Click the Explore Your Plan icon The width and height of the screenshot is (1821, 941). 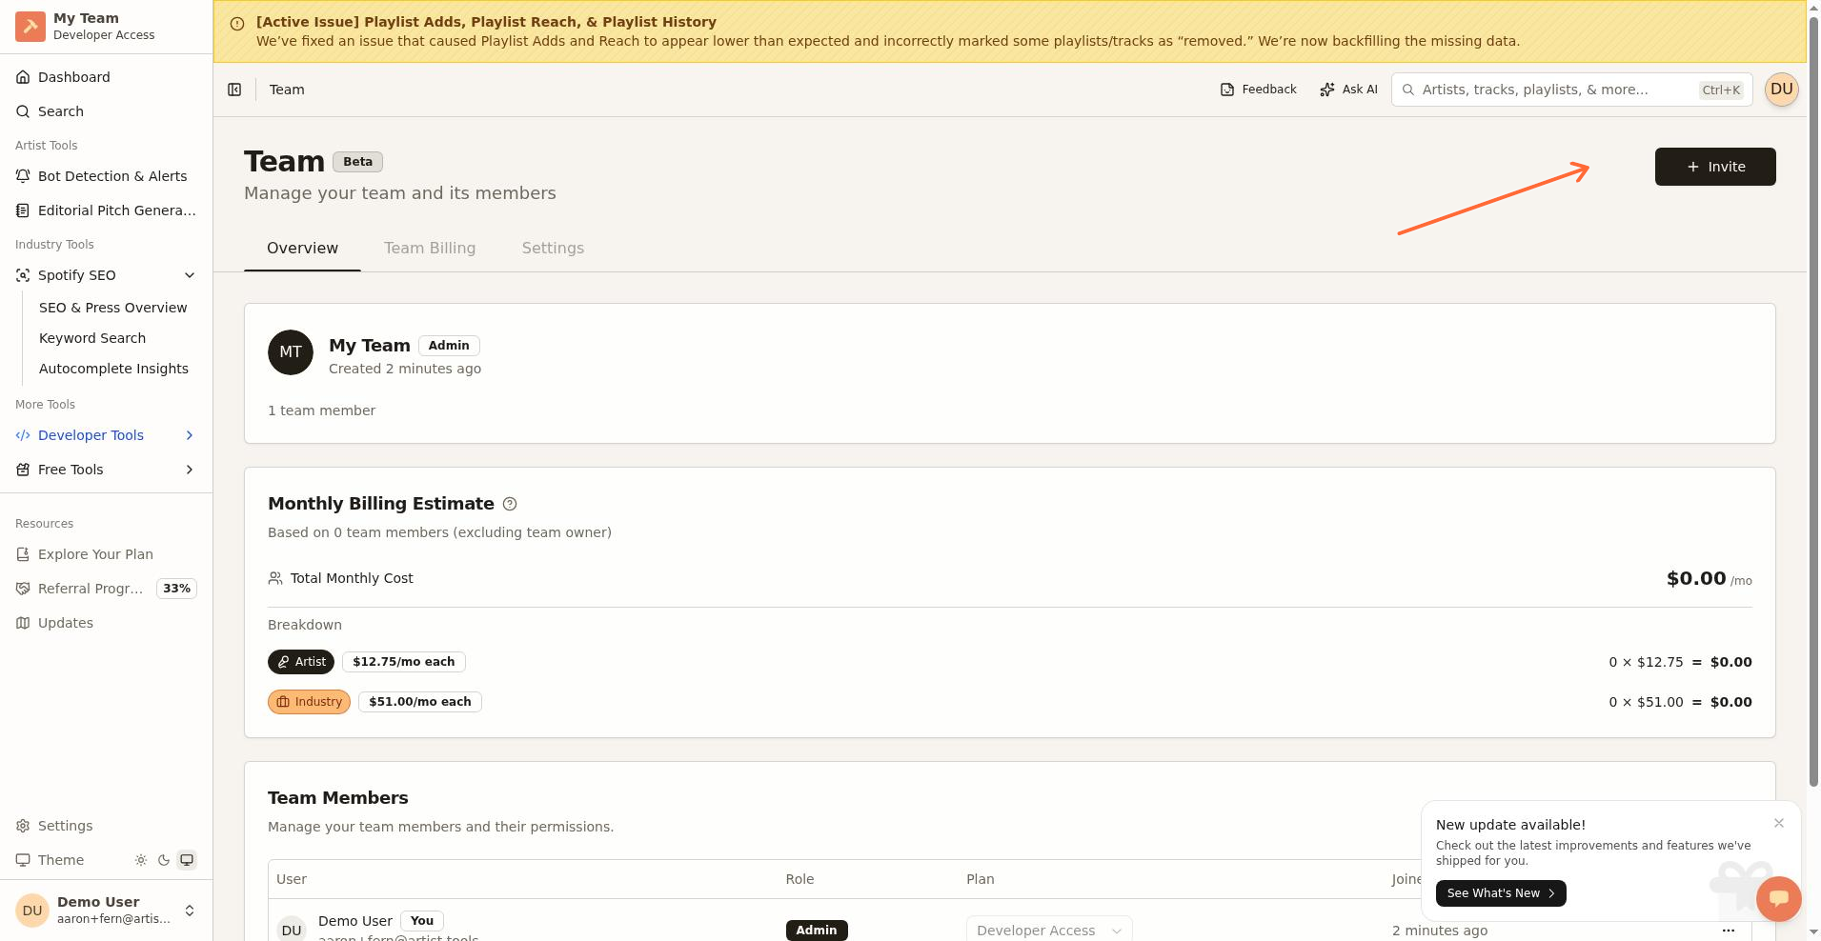(x=23, y=554)
